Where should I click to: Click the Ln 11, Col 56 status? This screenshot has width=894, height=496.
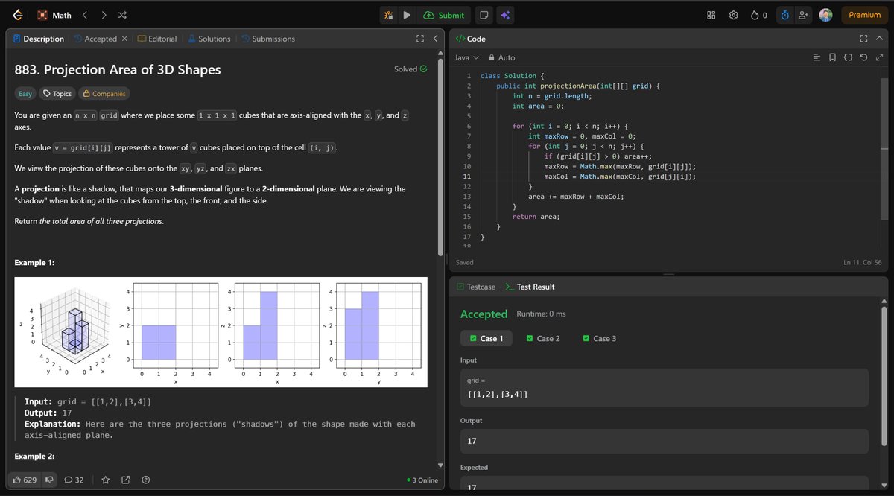(x=862, y=262)
